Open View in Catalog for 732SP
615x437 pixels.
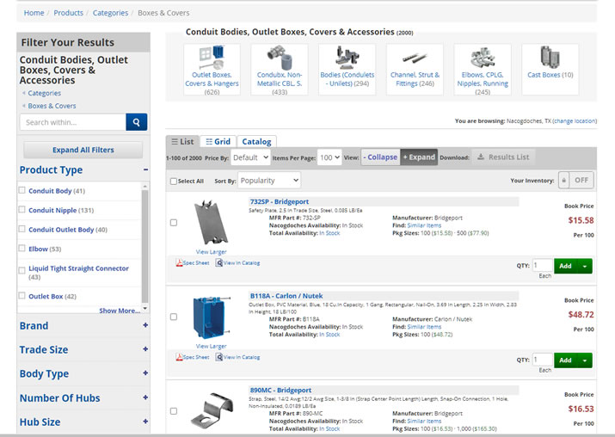coord(237,263)
